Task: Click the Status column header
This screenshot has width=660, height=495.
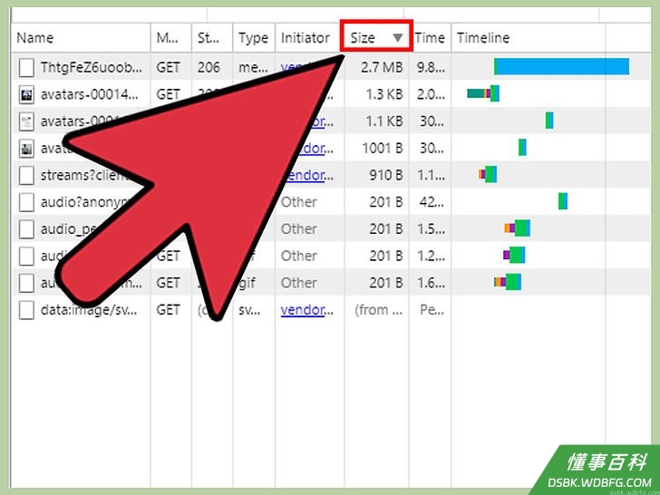Action: click(212, 38)
